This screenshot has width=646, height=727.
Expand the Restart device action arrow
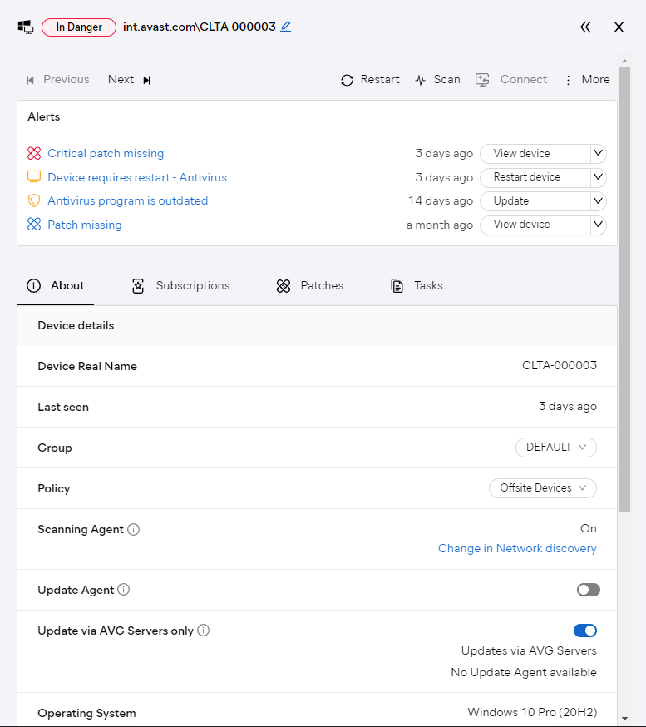tap(598, 177)
